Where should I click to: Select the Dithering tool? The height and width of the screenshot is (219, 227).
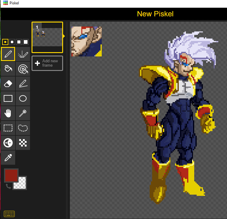(x=23, y=143)
